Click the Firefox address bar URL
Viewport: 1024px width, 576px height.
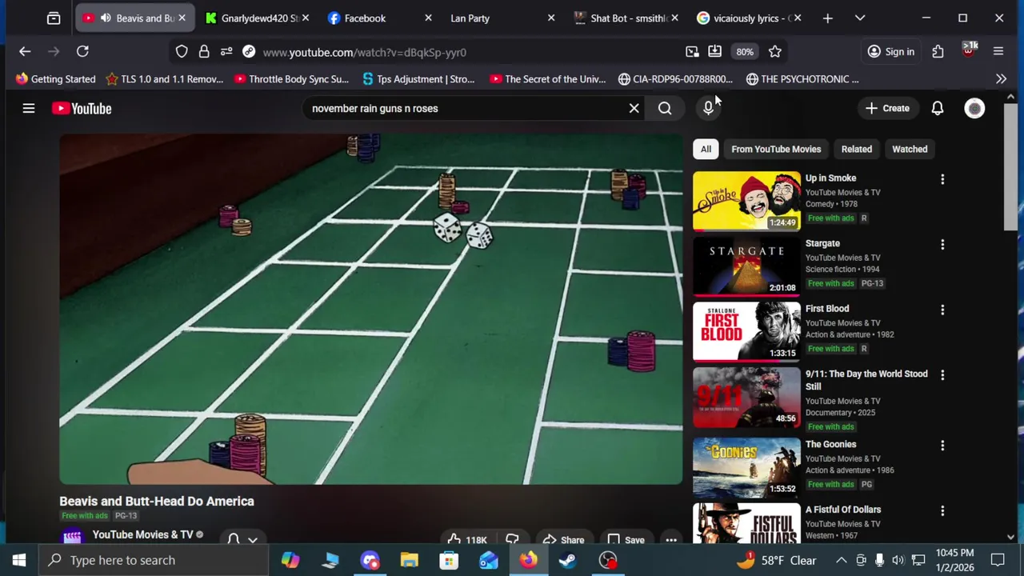[x=364, y=52]
